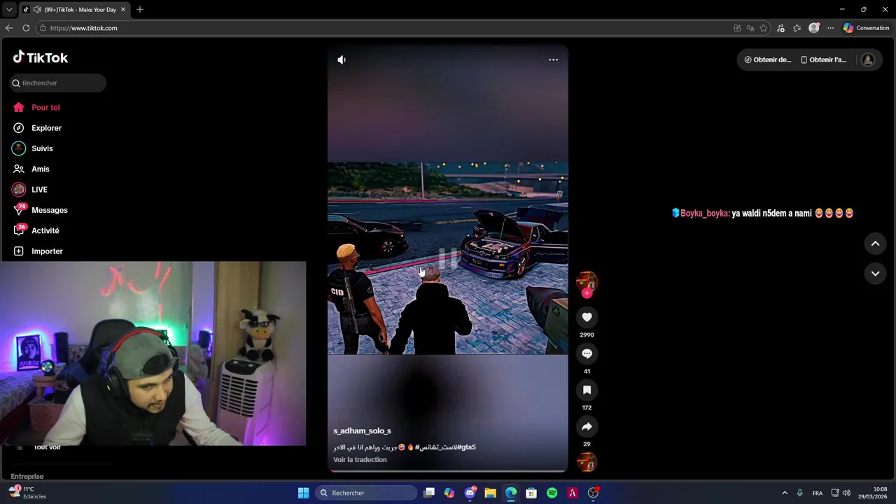
Task: Add page to favorites with the star icon
Action: click(x=764, y=28)
